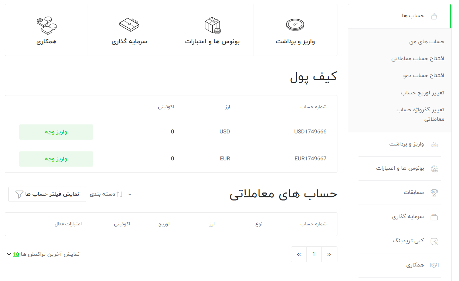Open افتتاح حساب معاملاتی submenu item
Screen dimensions: 459x281
tap(418, 58)
